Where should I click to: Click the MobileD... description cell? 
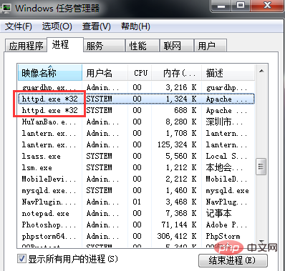[226, 179]
